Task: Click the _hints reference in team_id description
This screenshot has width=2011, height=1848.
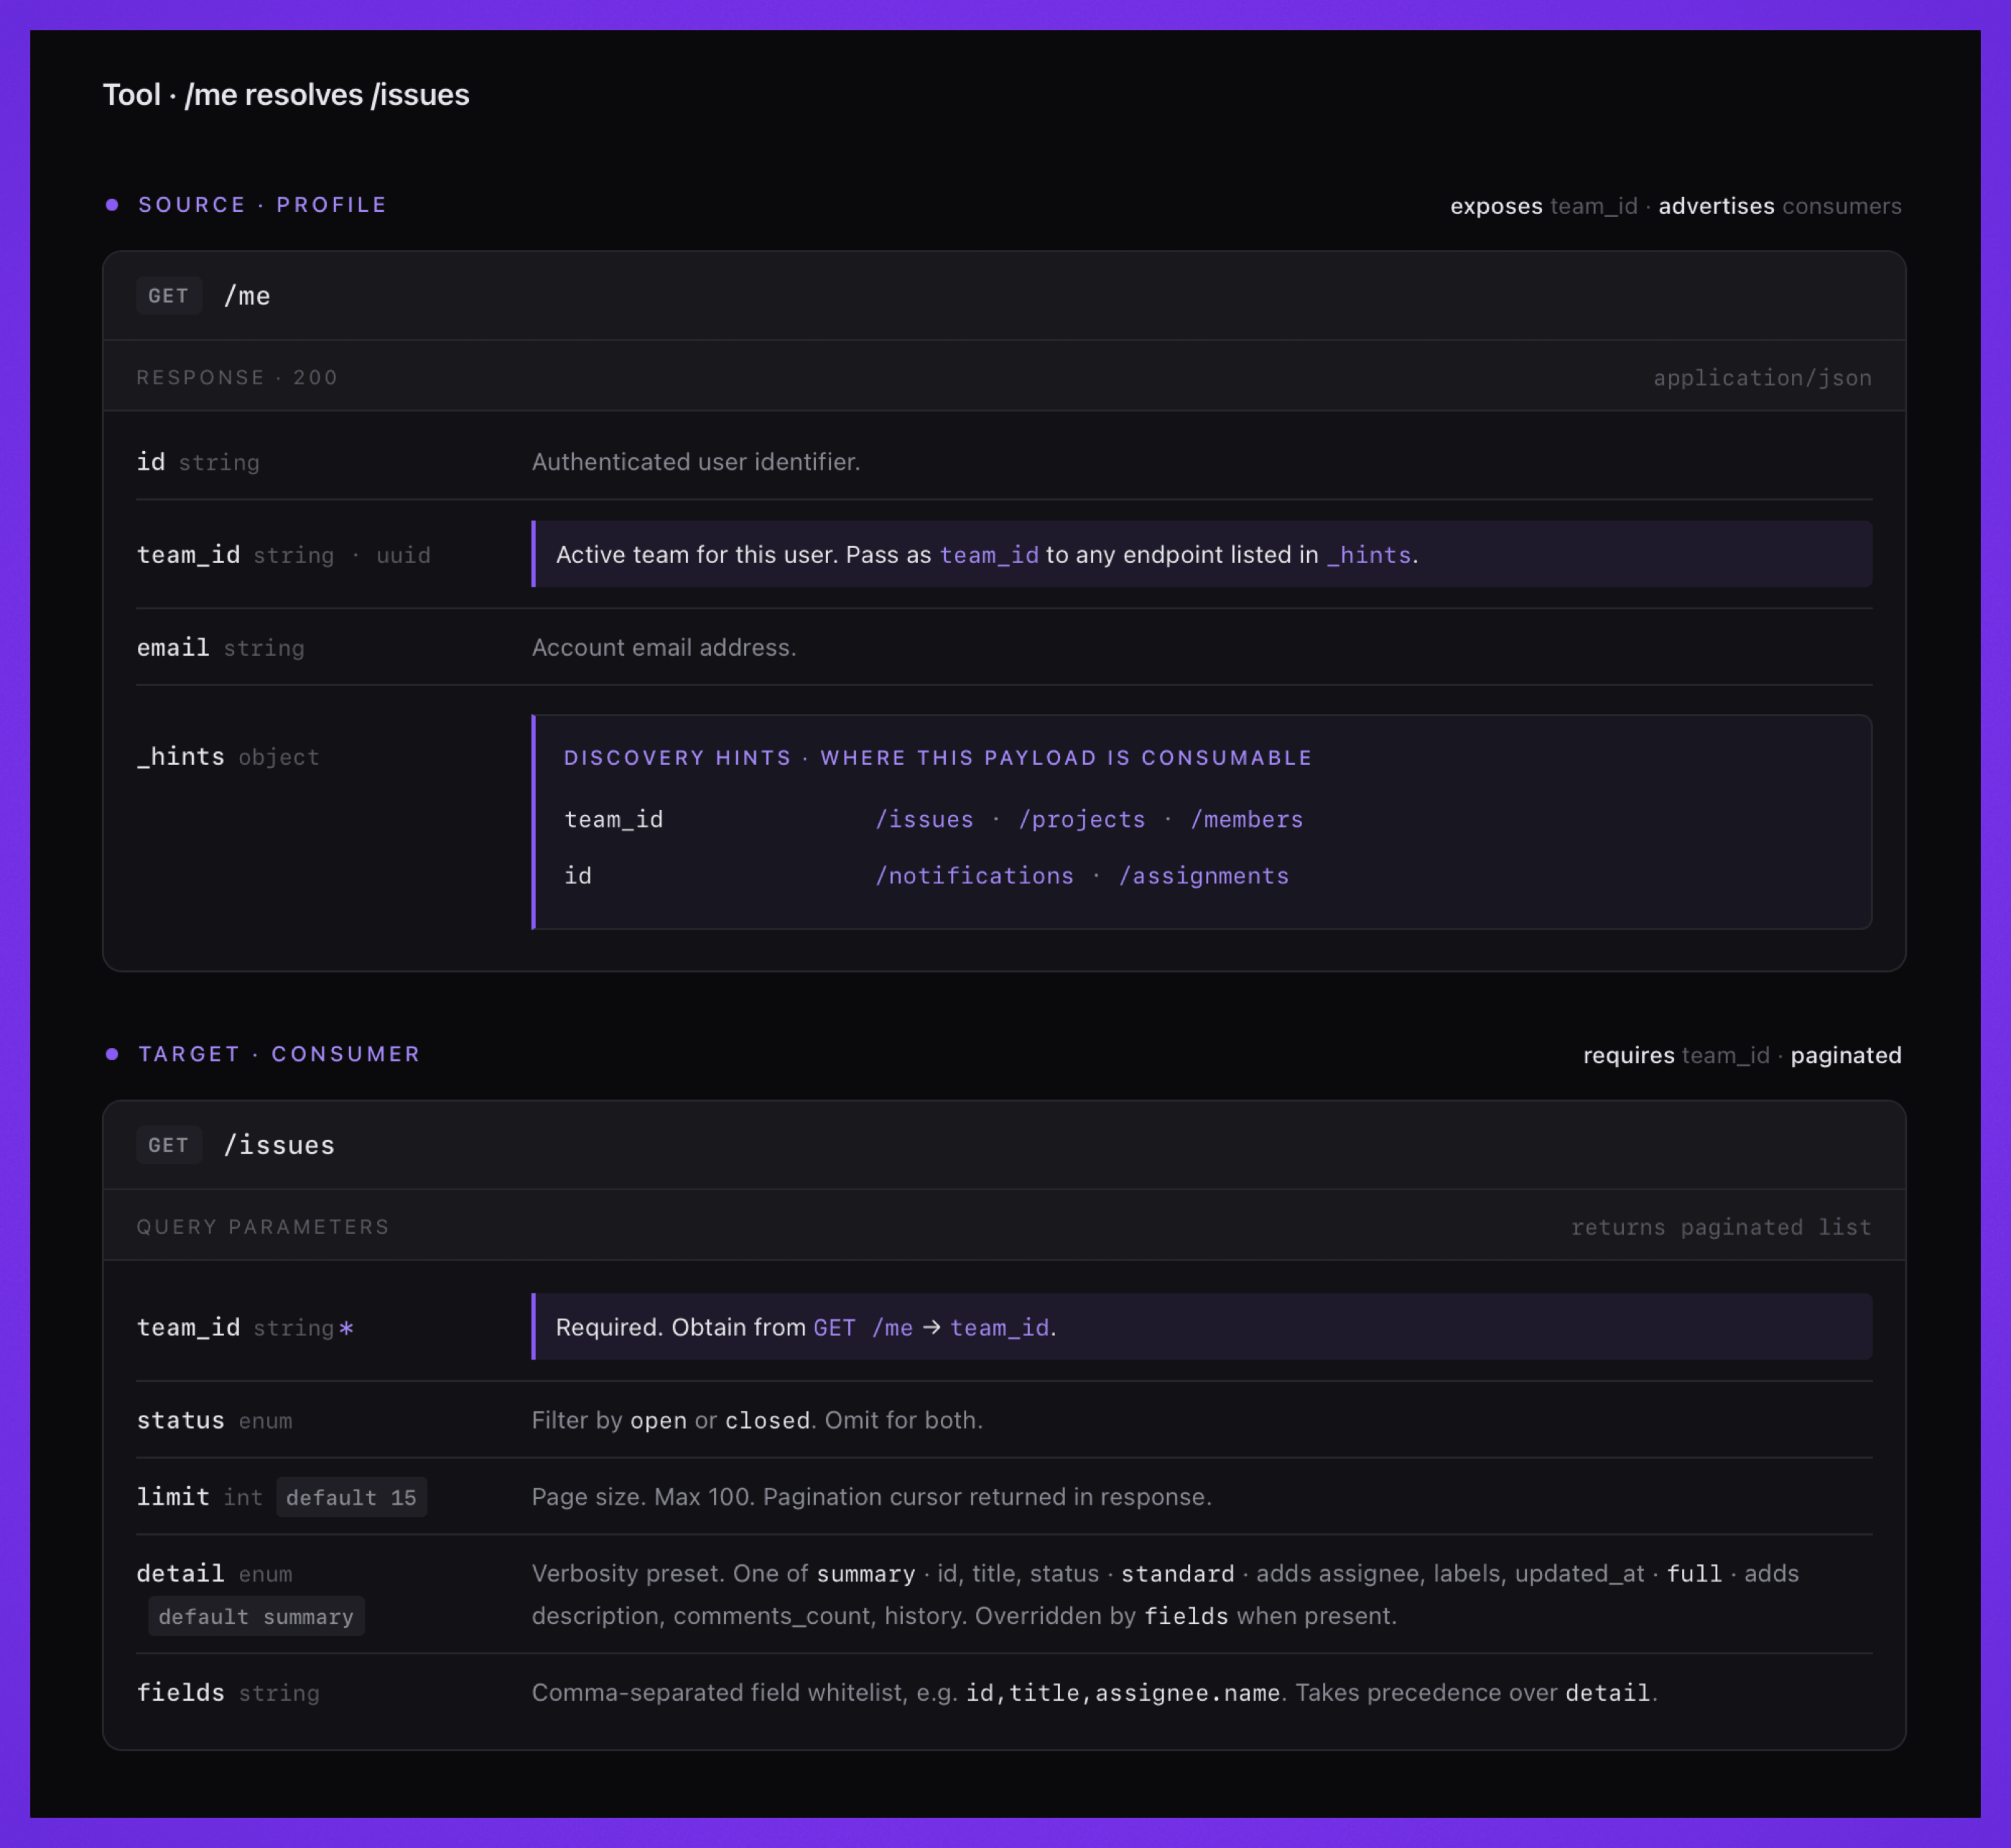Action: tap(1368, 555)
